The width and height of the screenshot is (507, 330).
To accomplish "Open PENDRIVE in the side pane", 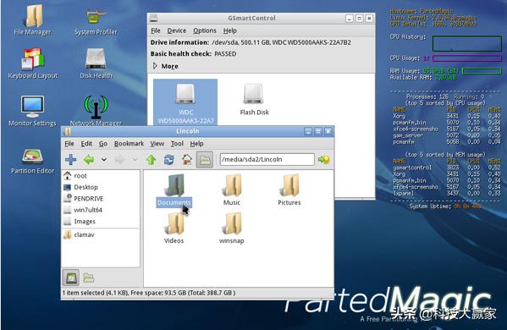I will click(x=101, y=199).
